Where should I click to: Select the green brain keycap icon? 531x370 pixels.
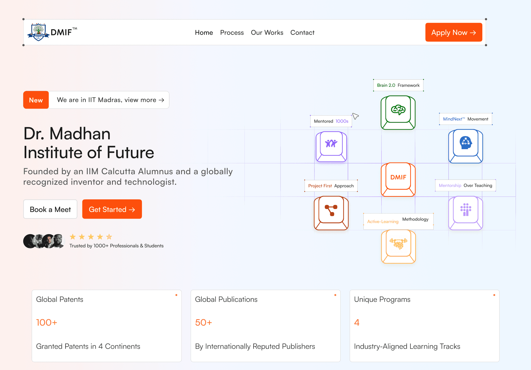click(398, 112)
